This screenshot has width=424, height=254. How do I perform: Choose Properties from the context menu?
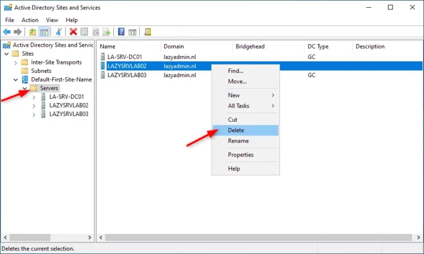[246, 155]
